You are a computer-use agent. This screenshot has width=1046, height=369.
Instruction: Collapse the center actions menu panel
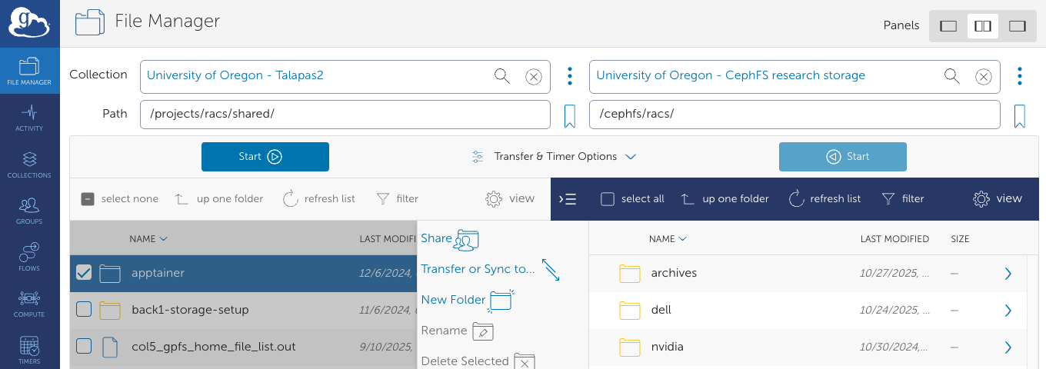pos(568,199)
